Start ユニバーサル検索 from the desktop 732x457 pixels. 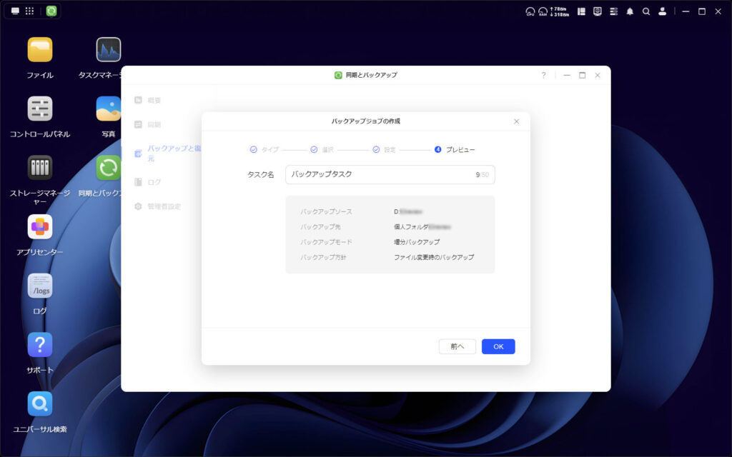point(40,405)
